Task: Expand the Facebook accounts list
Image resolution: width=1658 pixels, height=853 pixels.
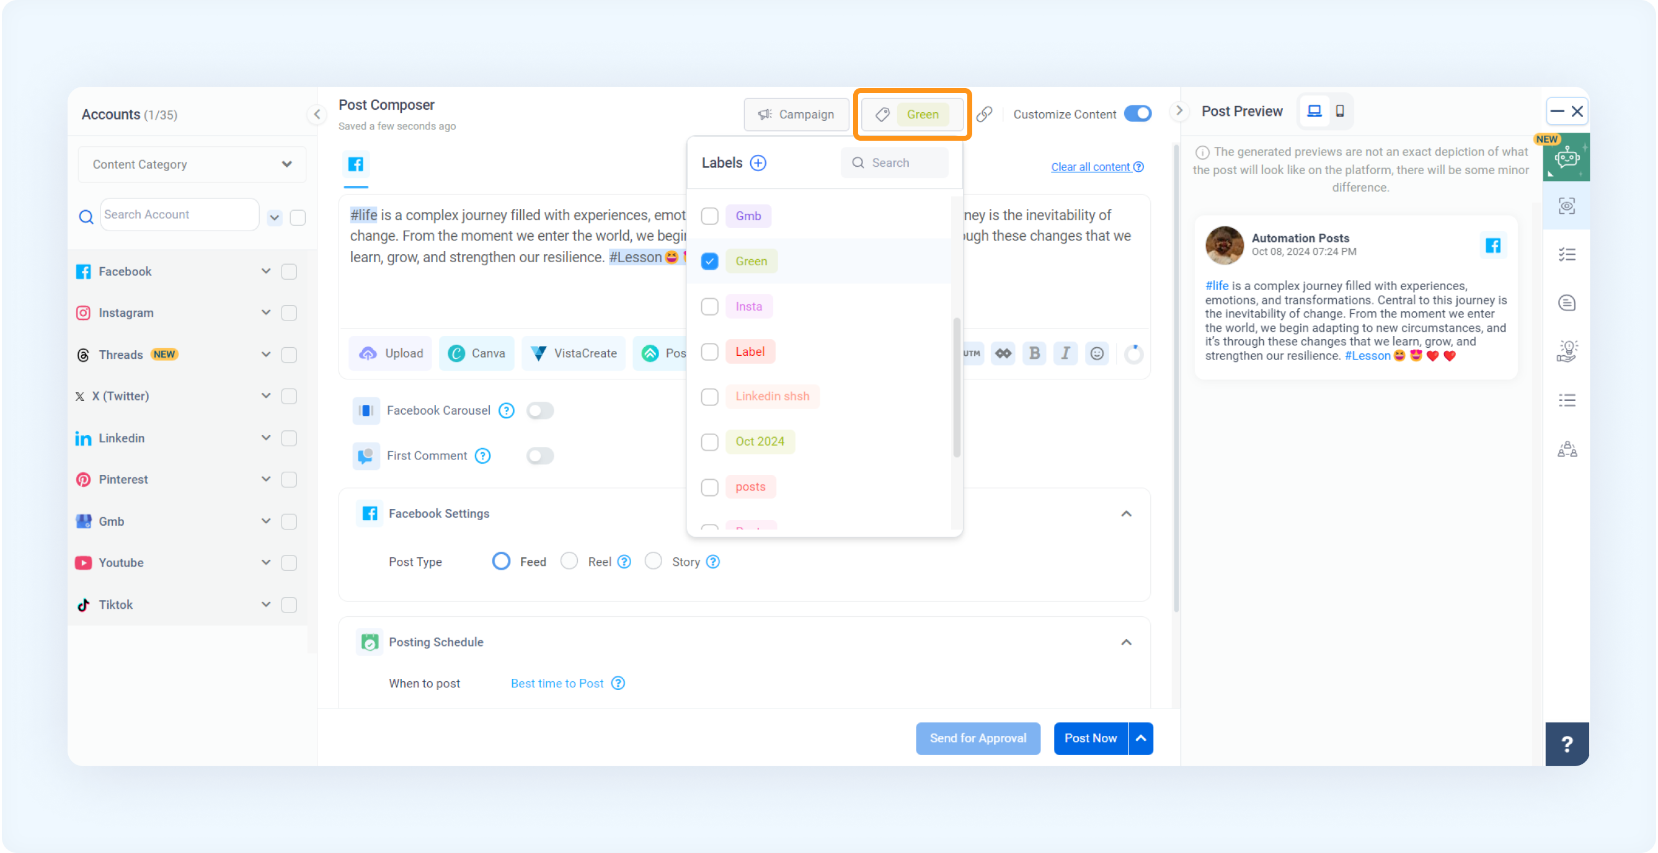Action: (x=266, y=272)
